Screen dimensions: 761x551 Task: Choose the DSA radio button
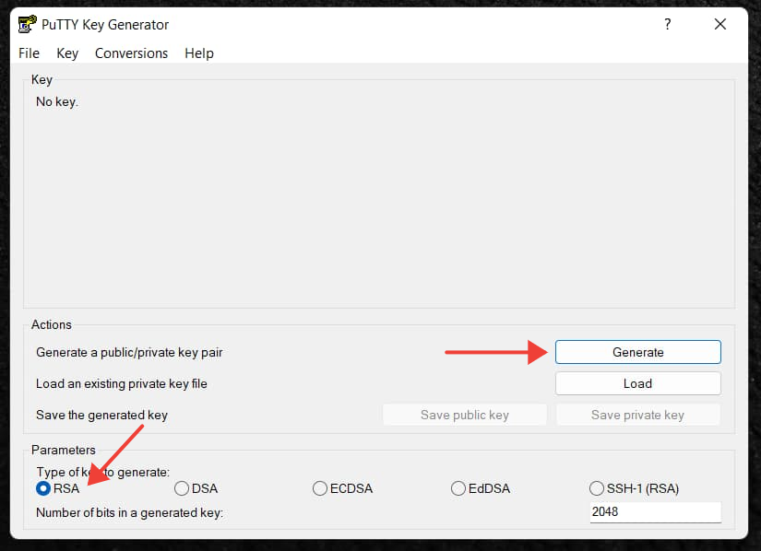pyautogui.click(x=182, y=488)
